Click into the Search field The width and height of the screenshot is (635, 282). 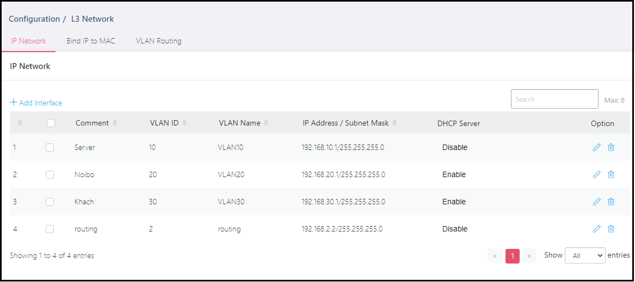(554, 99)
